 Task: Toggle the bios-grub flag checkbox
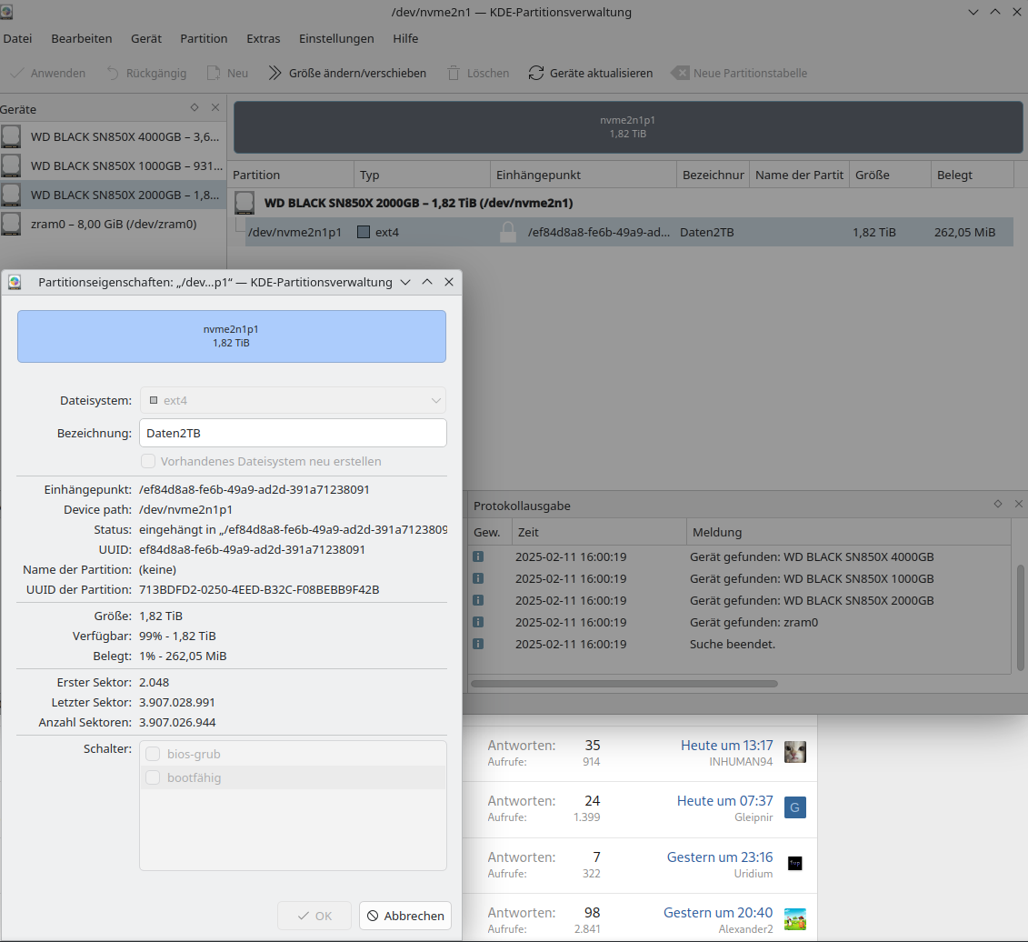point(153,754)
